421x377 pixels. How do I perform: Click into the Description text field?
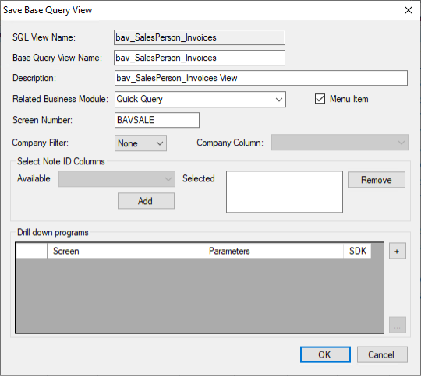tap(261, 78)
